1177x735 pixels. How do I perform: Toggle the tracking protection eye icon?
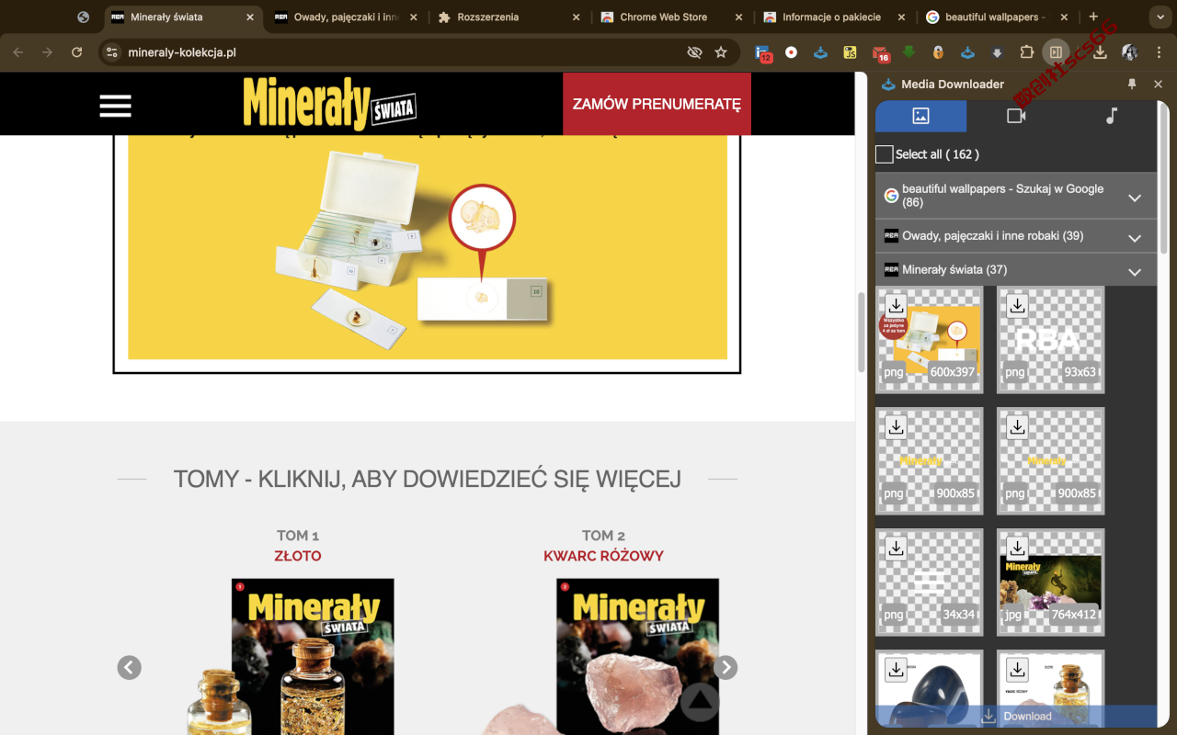point(694,52)
